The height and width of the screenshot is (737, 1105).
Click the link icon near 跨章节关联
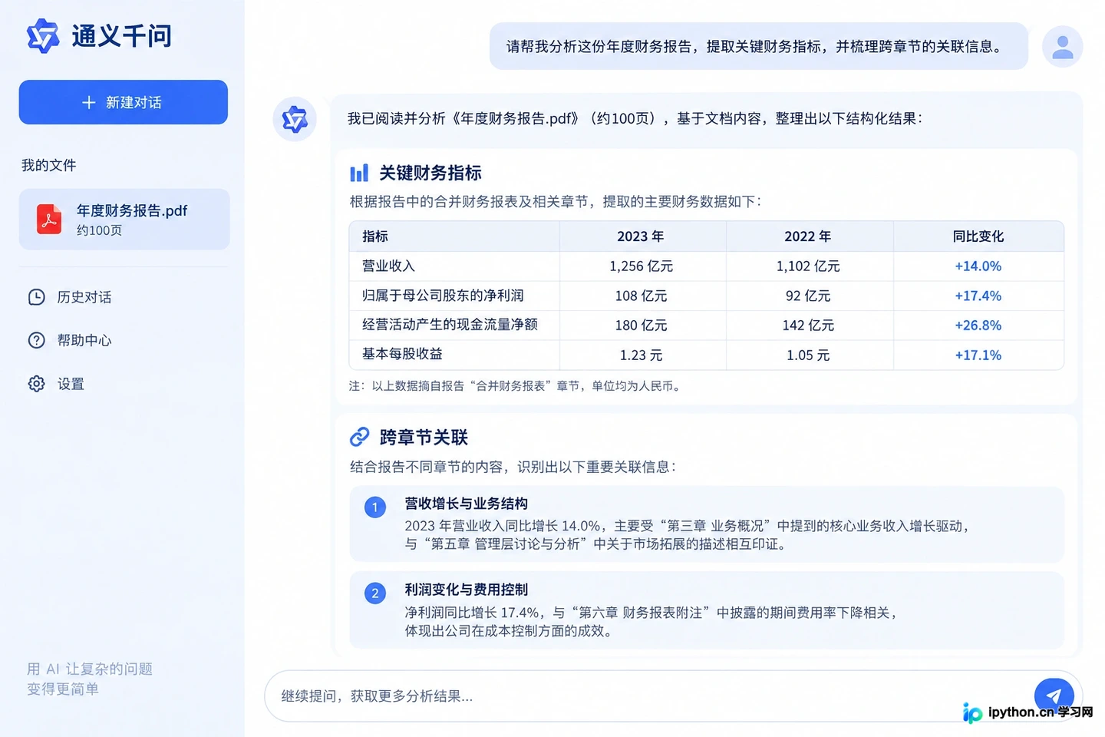tap(359, 437)
